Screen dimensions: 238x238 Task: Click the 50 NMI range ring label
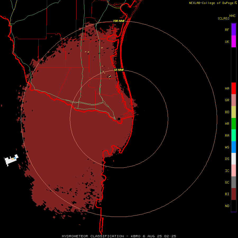click(x=119, y=70)
